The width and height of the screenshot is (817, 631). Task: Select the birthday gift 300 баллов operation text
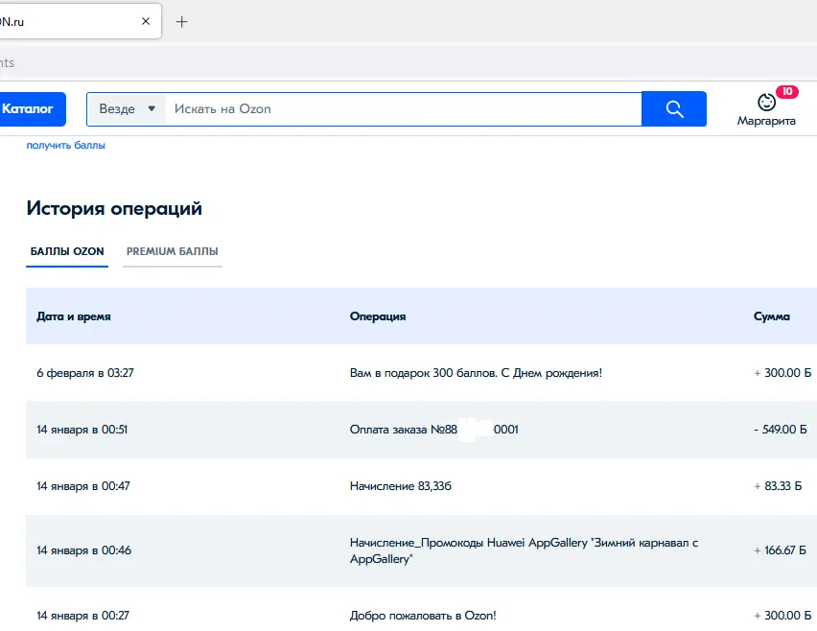point(476,373)
